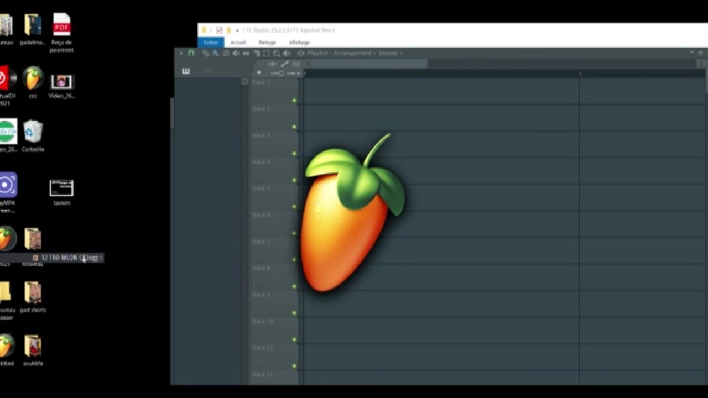
Task: Switch to the Affichage tab
Action: [299, 43]
